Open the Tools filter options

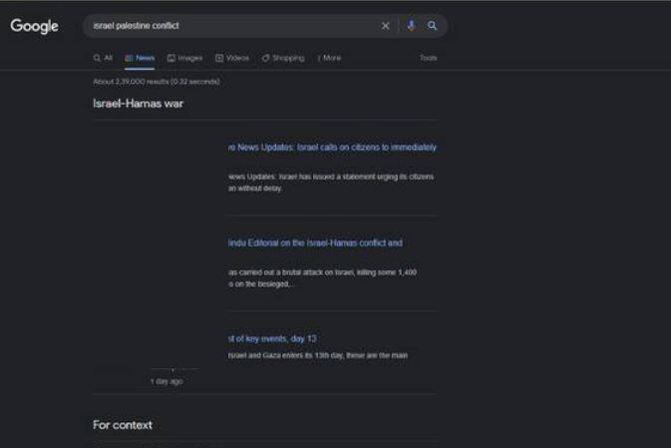428,58
